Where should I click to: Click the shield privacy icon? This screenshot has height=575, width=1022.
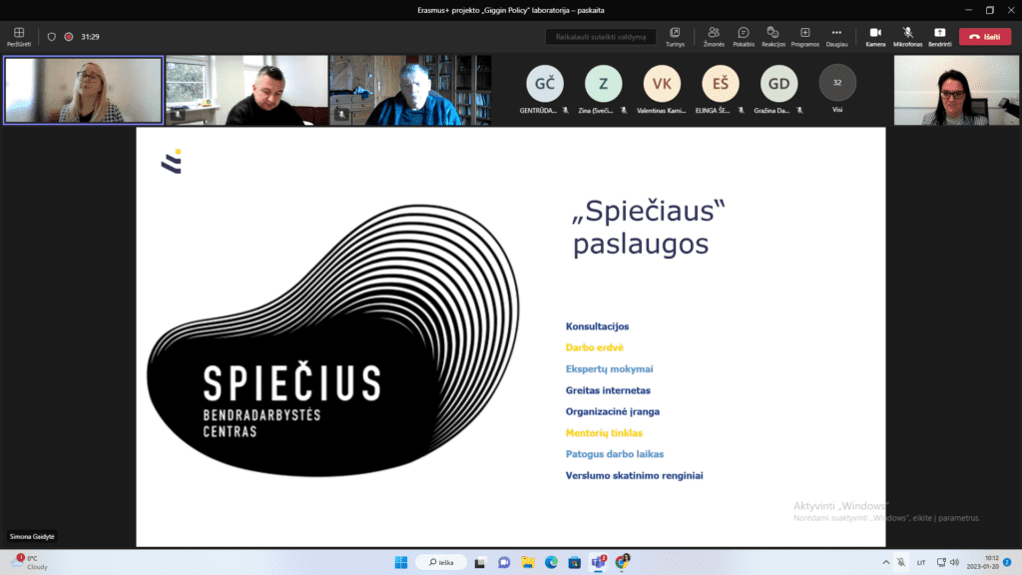(x=52, y=37)
